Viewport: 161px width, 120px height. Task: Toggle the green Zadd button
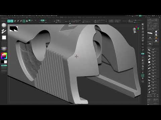click(x=42, y=20)
